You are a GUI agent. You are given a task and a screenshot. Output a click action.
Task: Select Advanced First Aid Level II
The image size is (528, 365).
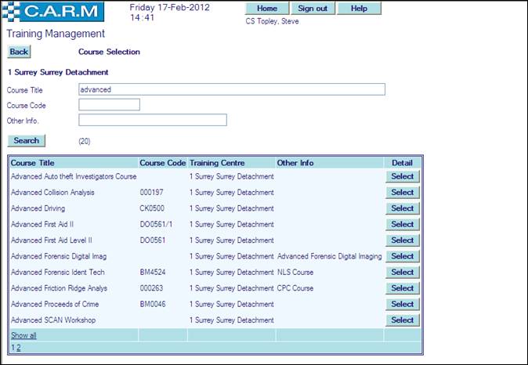pos(402,240)
